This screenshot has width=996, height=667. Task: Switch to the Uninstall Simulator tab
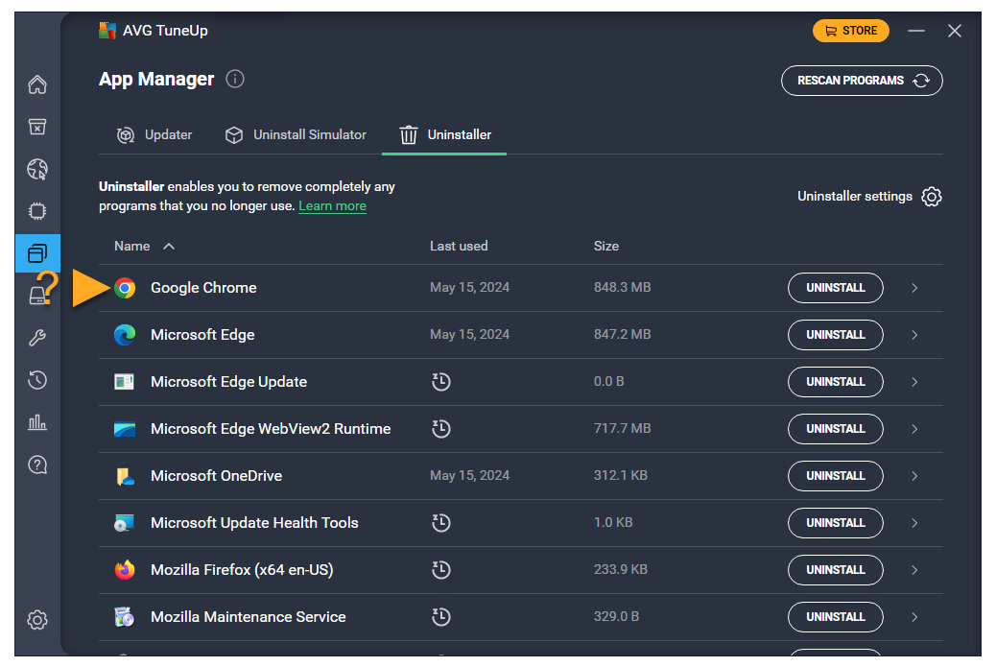pos(296,135)
